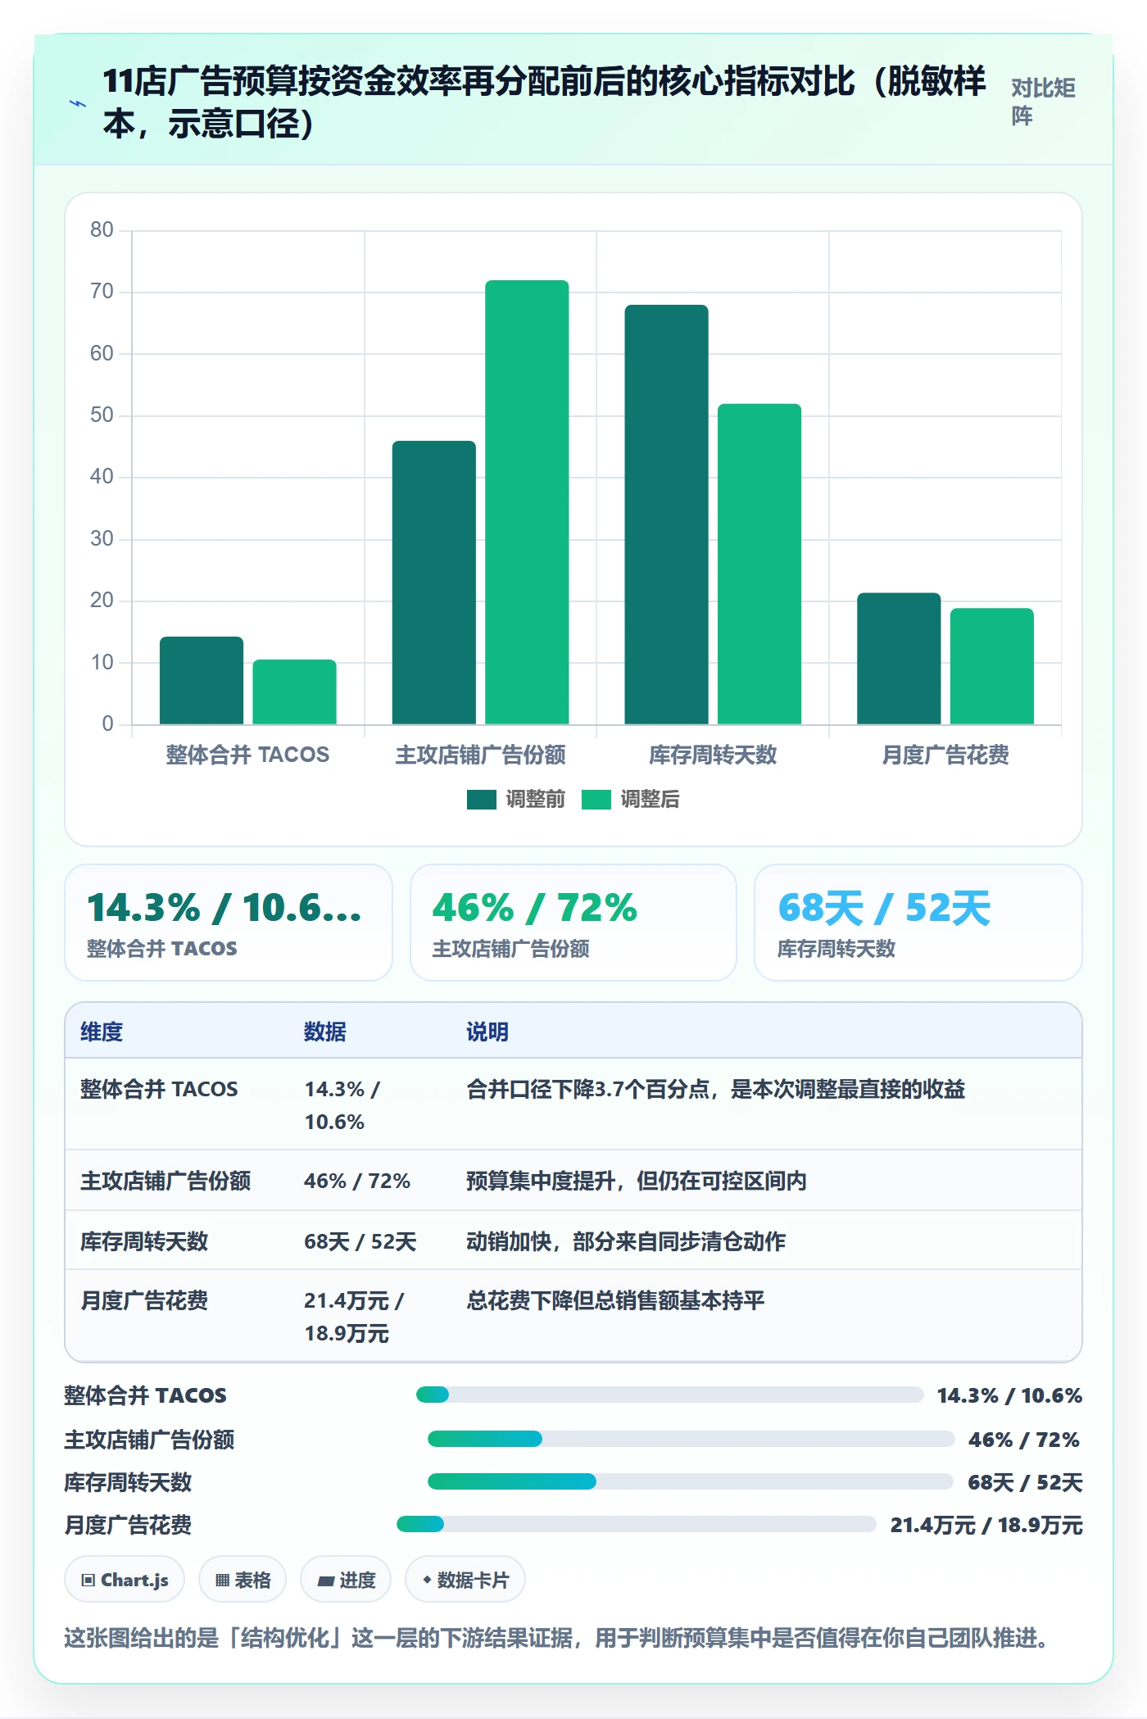Click the 调整前 bar for 主攻店铺广告份额
This screenshot has width=1147, height=1719.
pyautogui.click(x=433, y=583)
